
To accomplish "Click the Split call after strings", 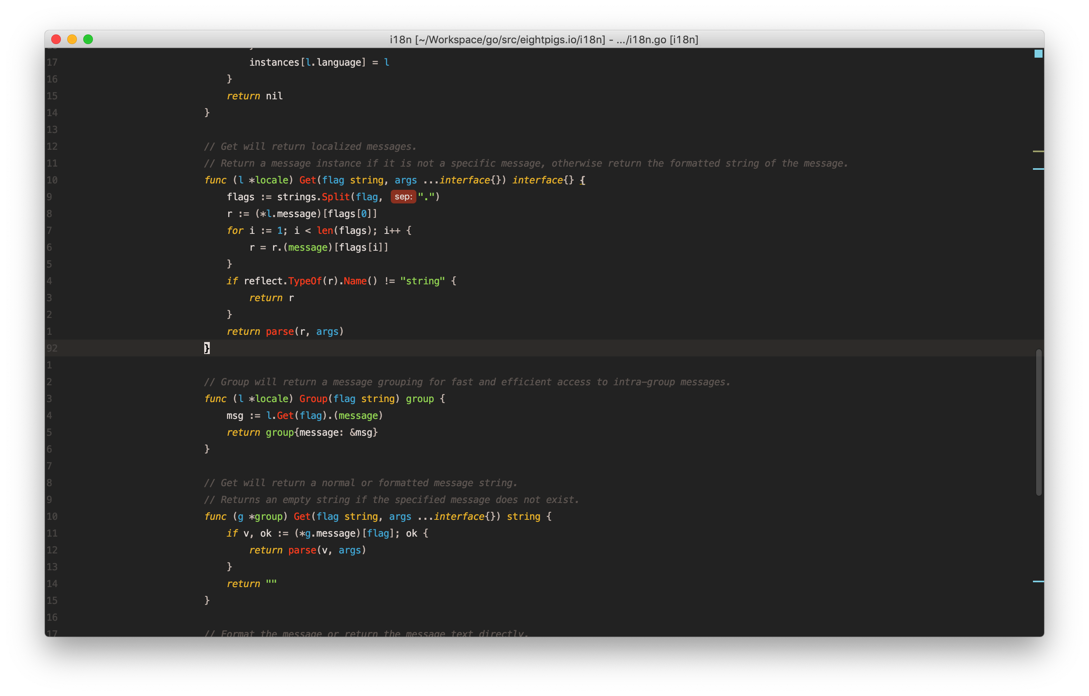I will pos(336,197).
